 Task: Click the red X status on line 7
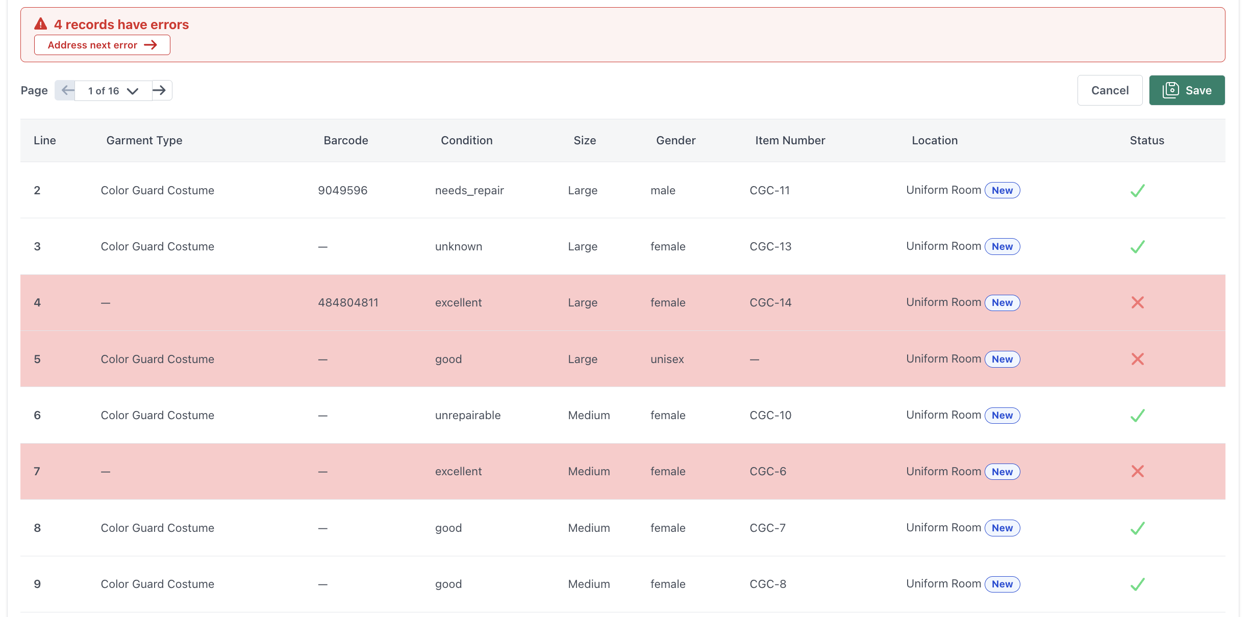click(x=1137, y=471)
